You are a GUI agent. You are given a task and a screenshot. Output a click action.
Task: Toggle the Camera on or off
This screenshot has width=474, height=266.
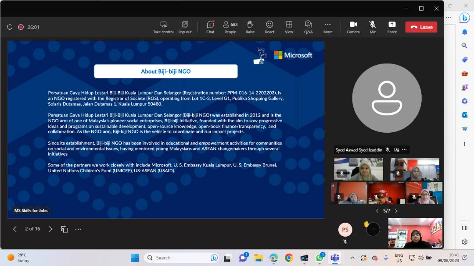click(353, 27)
